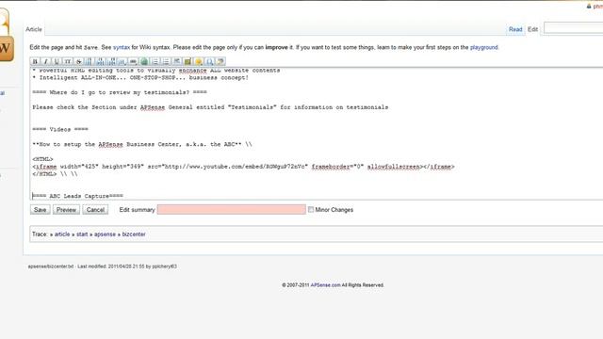Apply underline formatting in the editor toolbar
603x339 pixels.
coord(57,61)
